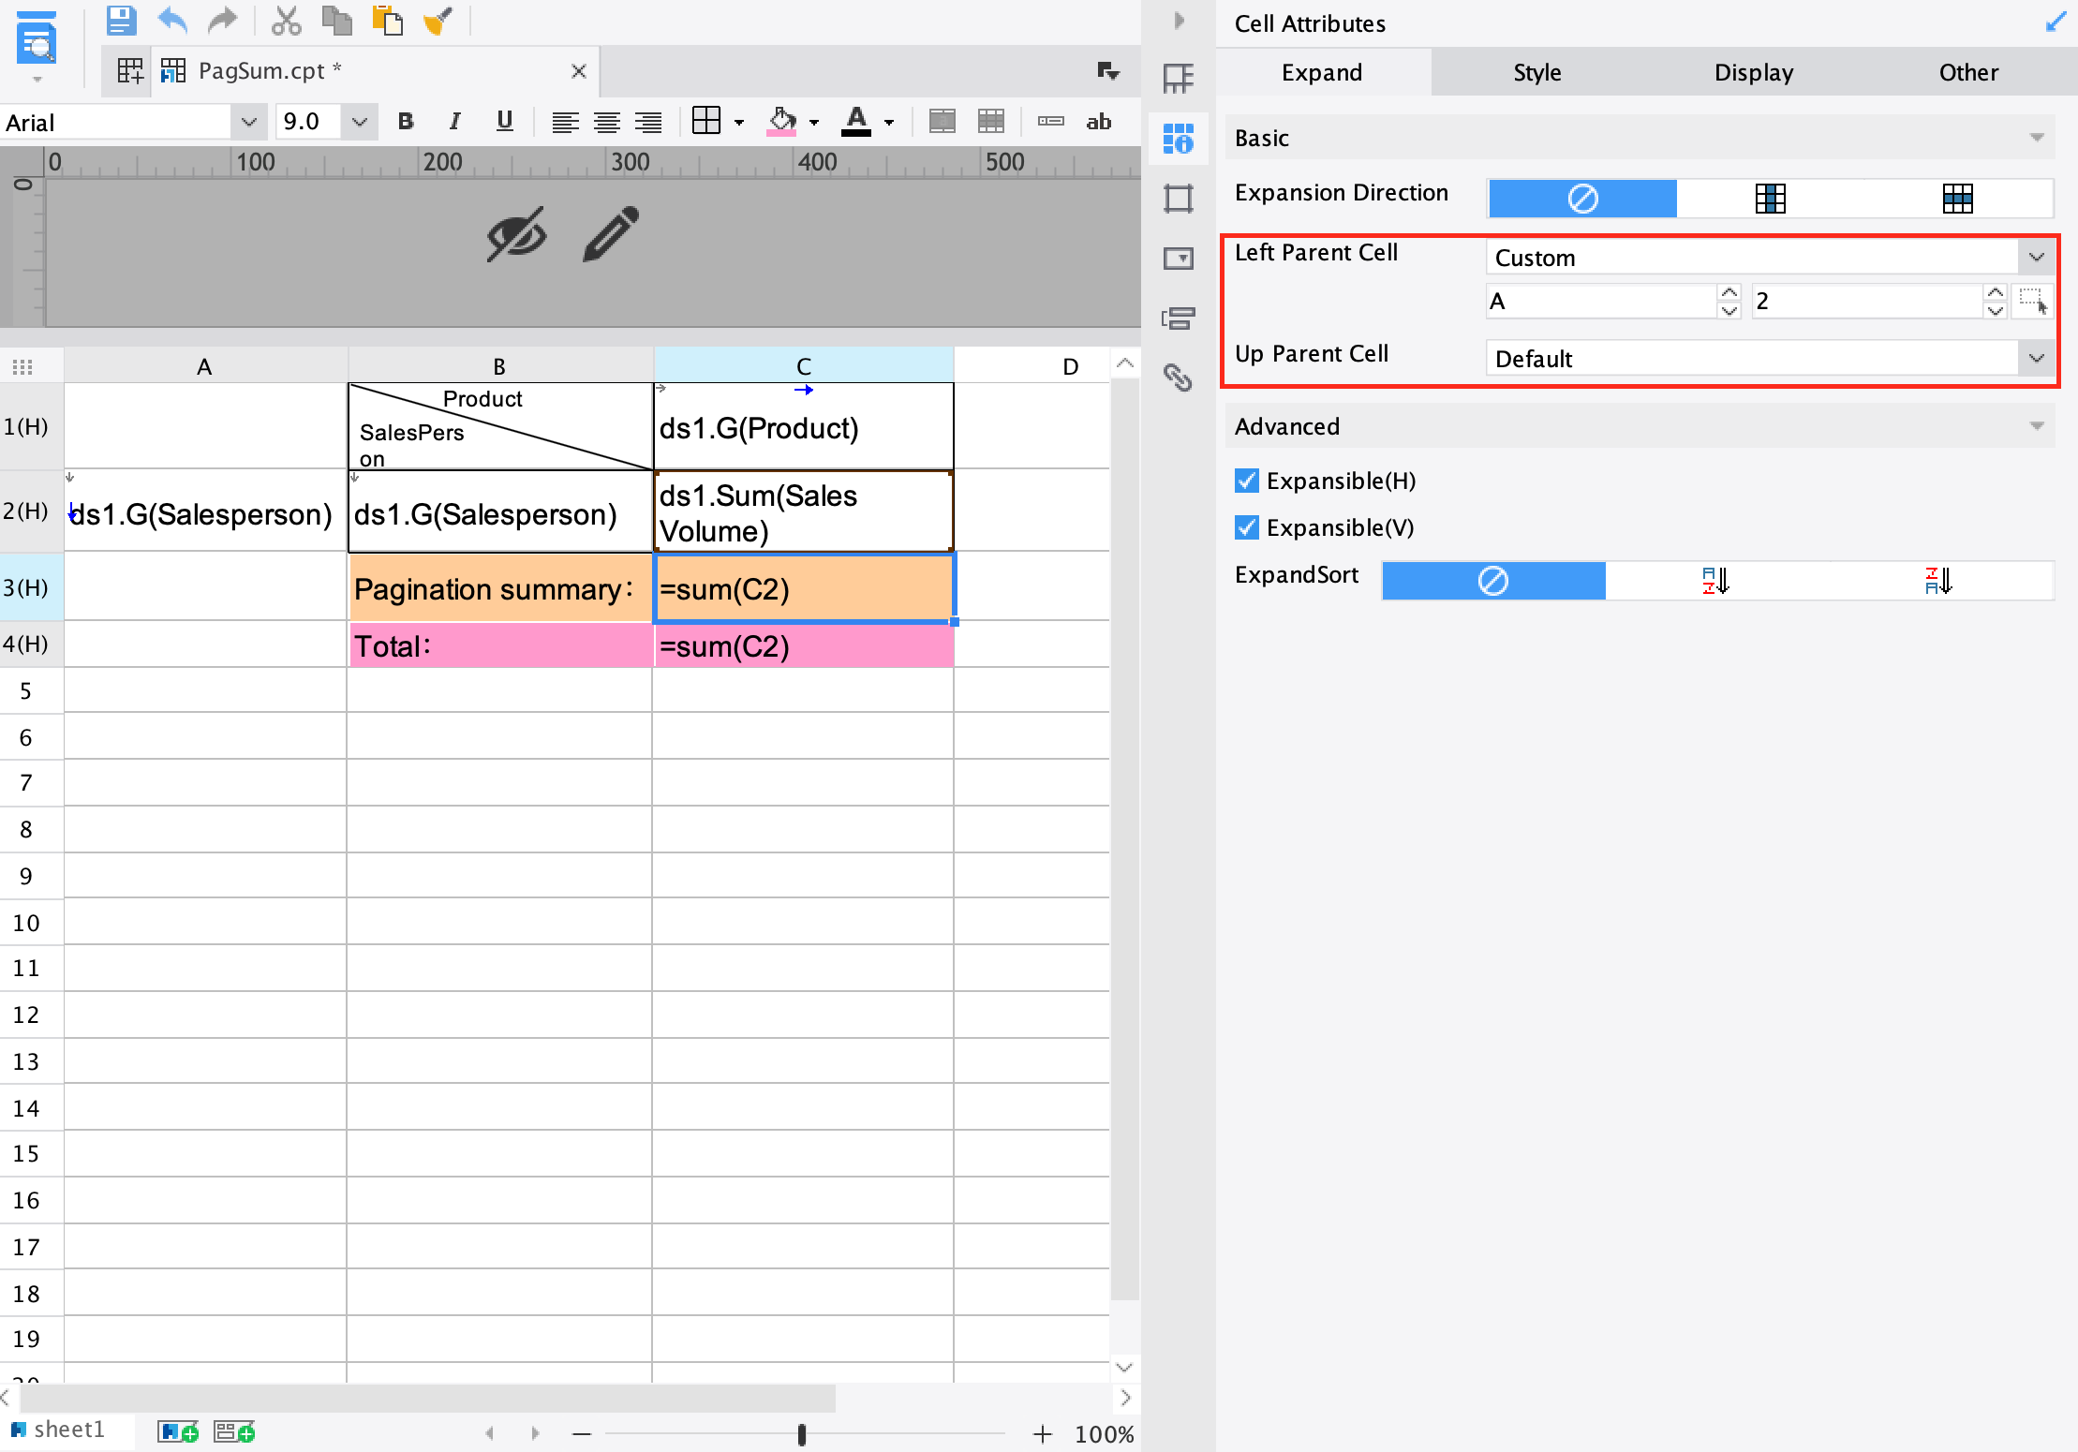Select ExpandSort ascending A-Z option
Image resolution: width=2078 pixels, height=1452 pixels.
(x=1716, y=581)
